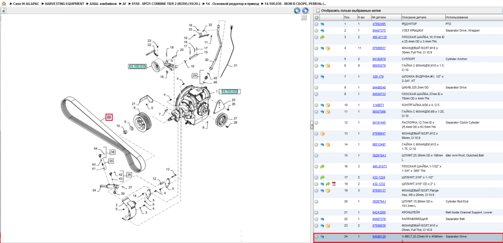
Task: Open the 14.100.010 reference label in diagram
Action: click(137, 66)
